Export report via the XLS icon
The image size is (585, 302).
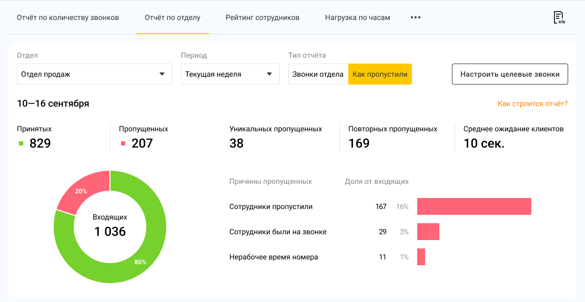(x=559, y=18)
